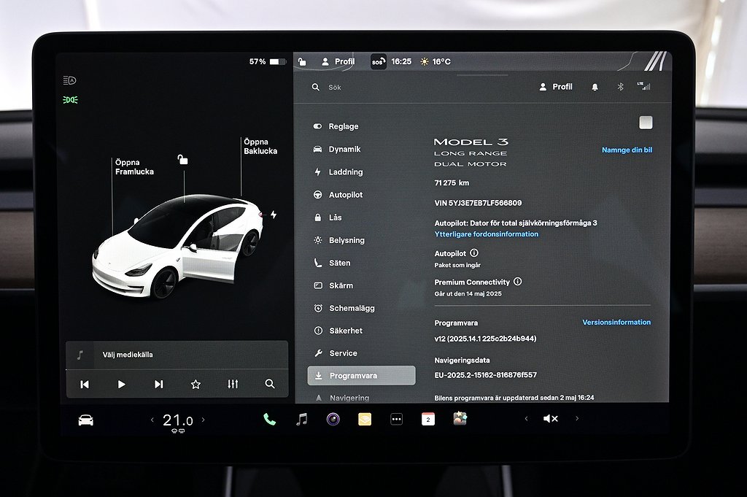747x497 pixels.
Task: Open the Autopilot settings menu
Action: coord(338,194)
